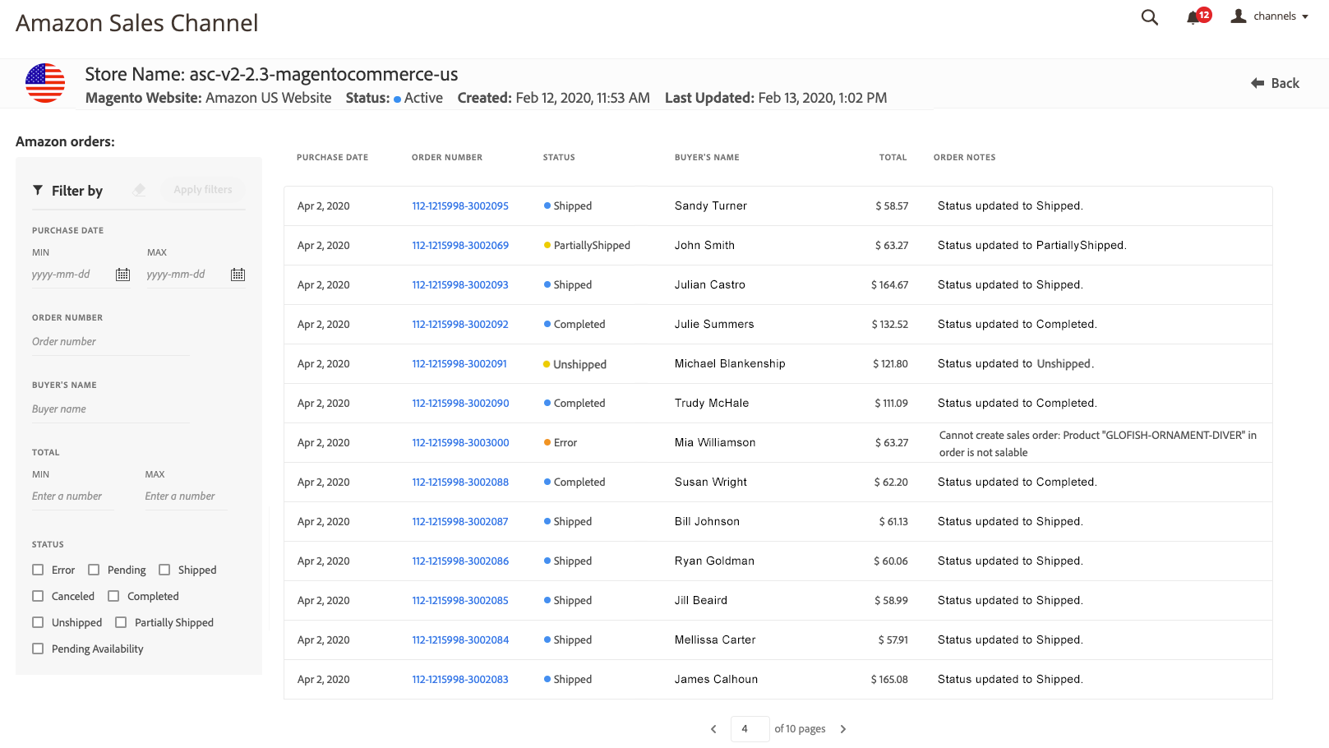Open order 112-1215998-3002095
This screenshot has height=748, width=1329.
coord(460,206)
